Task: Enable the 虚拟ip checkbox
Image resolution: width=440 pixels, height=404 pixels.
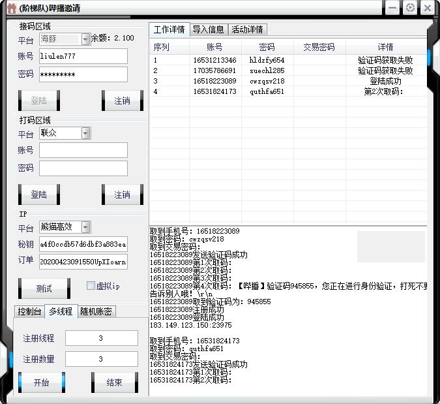Action: click(91, 286)
